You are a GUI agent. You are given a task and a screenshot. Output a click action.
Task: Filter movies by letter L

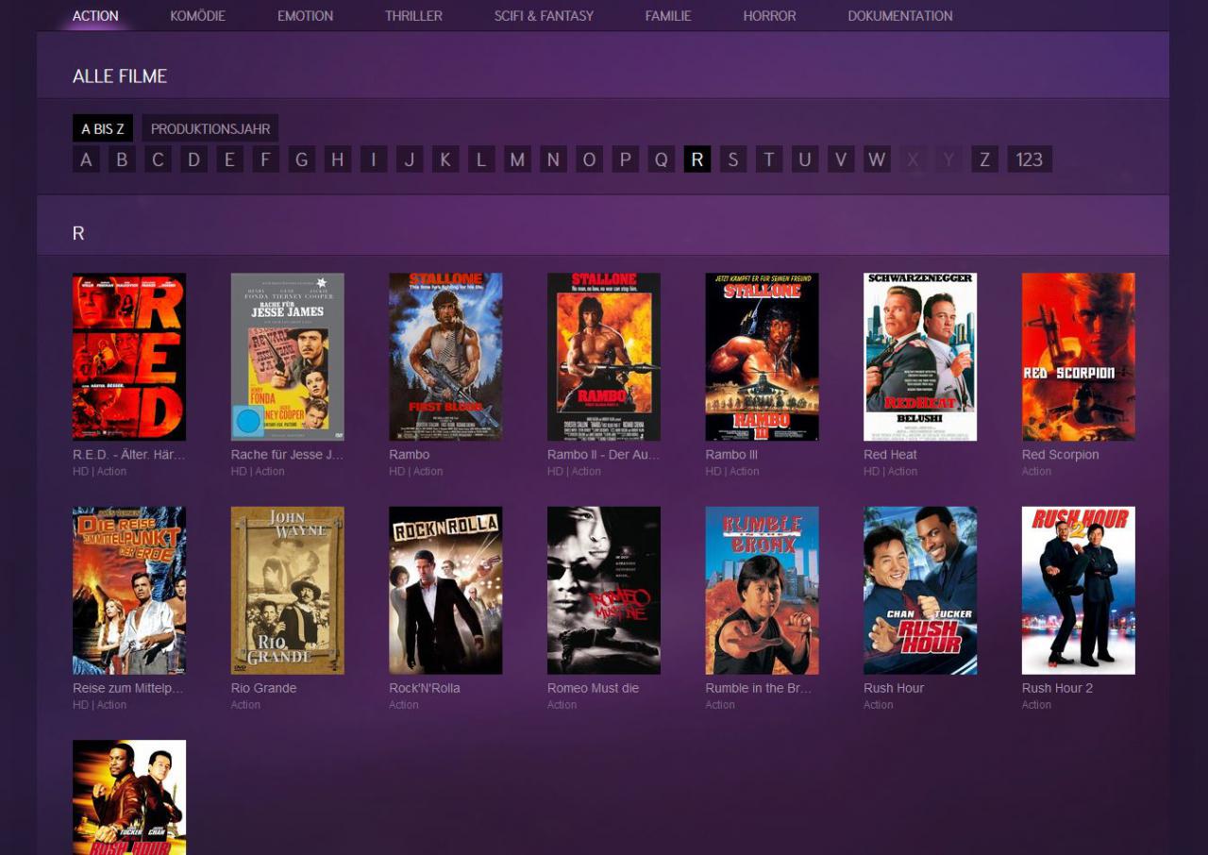[481, 159]
